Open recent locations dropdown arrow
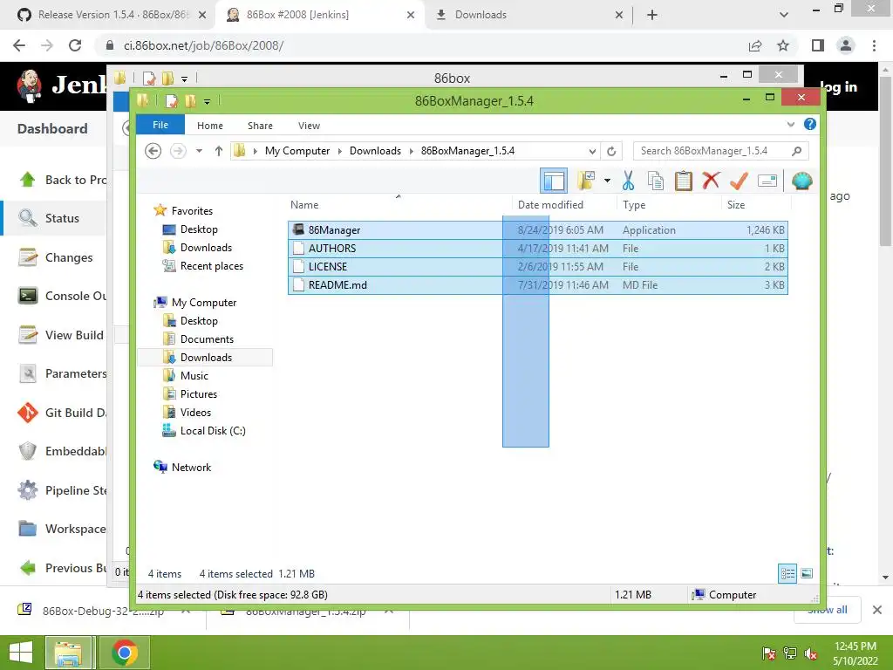The height and width of the screenshot is (670, 893). tap(200, 151)
